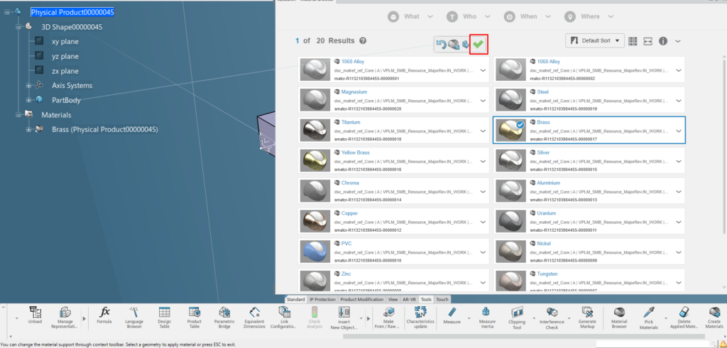727x348 pixels.
Task: Switch to the IP Protection tab
Action: pos(322,299)
